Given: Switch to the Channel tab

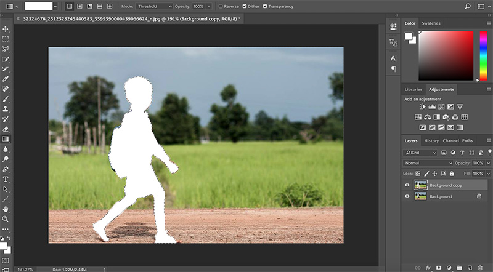Looking at the screenshot, I should pyautogui.click(x=451, y=141).
